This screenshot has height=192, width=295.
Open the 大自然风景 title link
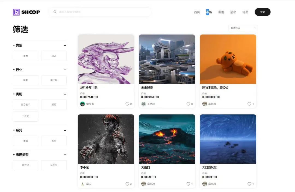[210, 167]
